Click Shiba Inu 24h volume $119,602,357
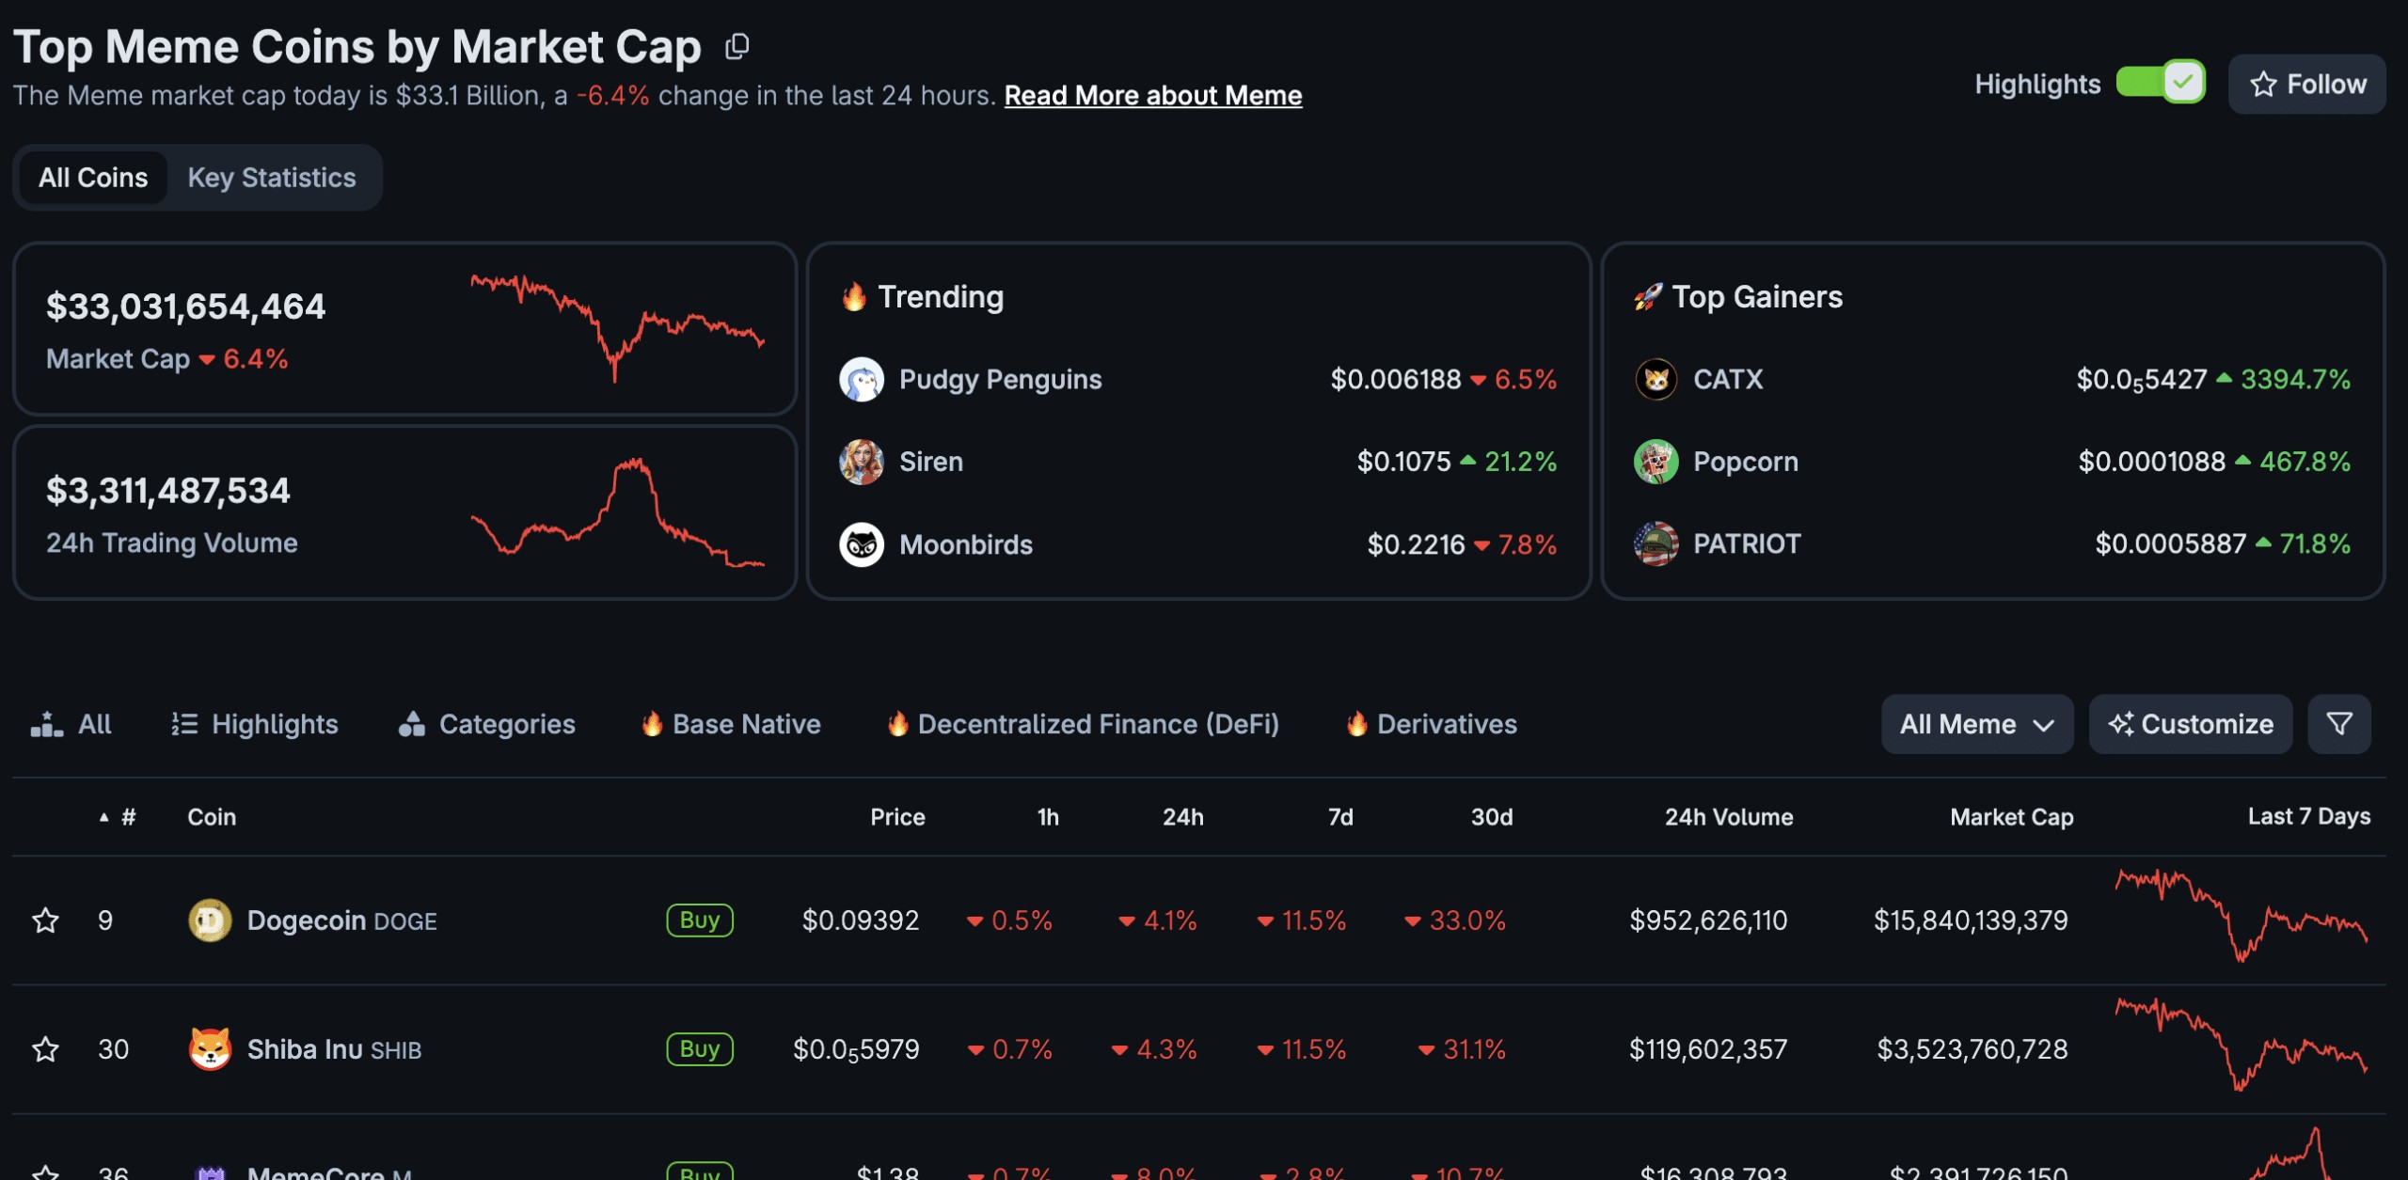This screenshot has width=2408, height=1180. click(1708, 1049)
